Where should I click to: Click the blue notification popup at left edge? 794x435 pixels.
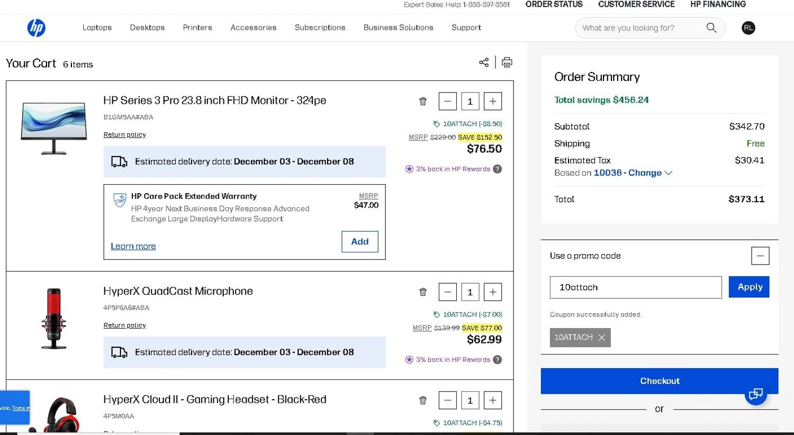(x=15, y=407)
